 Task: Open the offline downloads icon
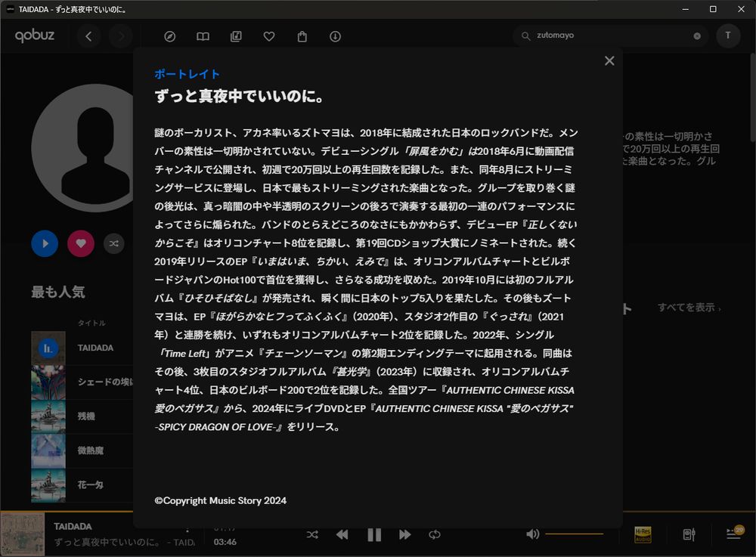pyautogui.click(x=335, y=36)
